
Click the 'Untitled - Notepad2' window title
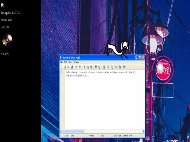tap(71, 58)
